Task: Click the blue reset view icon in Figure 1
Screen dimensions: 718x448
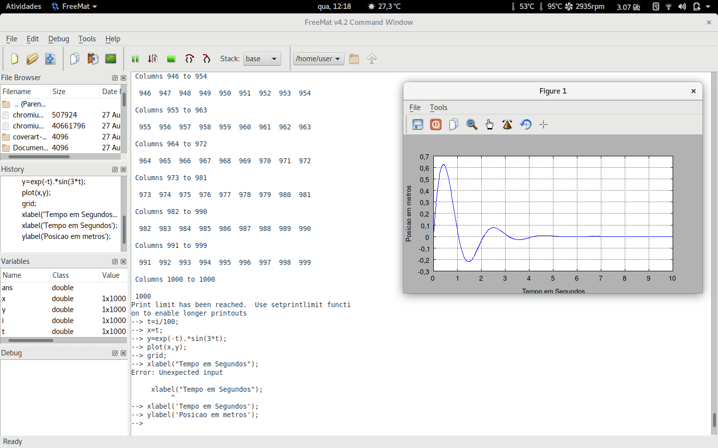Action: [x=526, y=124]
